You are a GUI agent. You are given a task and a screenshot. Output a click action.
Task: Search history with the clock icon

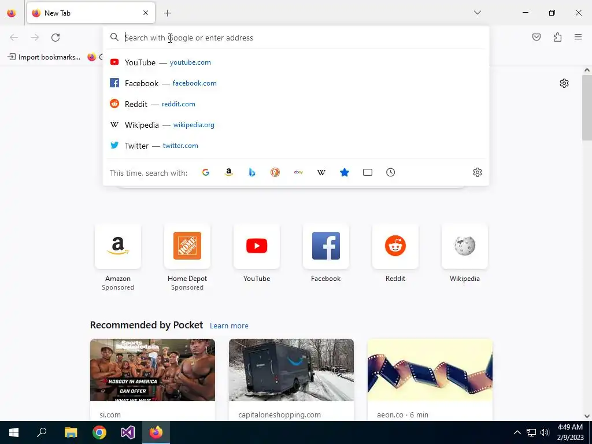point(390,172)
